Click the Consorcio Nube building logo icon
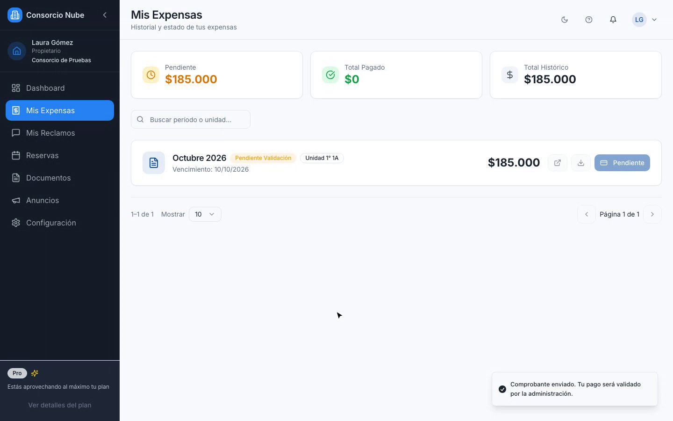 click(x=15, y=15)
